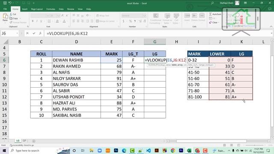
Task: Open Cell Styles gallery
Action: coord(176,19)
